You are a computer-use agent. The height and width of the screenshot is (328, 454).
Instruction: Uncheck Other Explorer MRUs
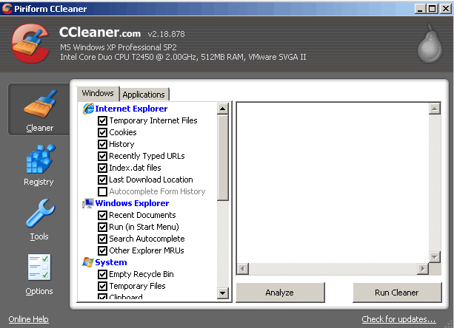pyautogui.click(x=102, y=251)
